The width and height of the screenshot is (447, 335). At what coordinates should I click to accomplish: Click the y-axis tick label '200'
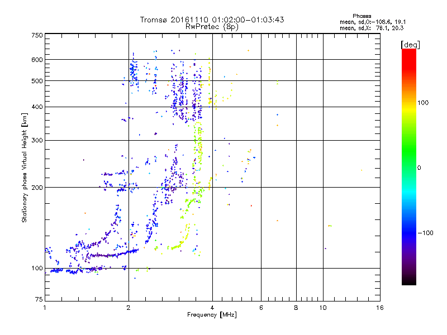(x=37, y=188)
